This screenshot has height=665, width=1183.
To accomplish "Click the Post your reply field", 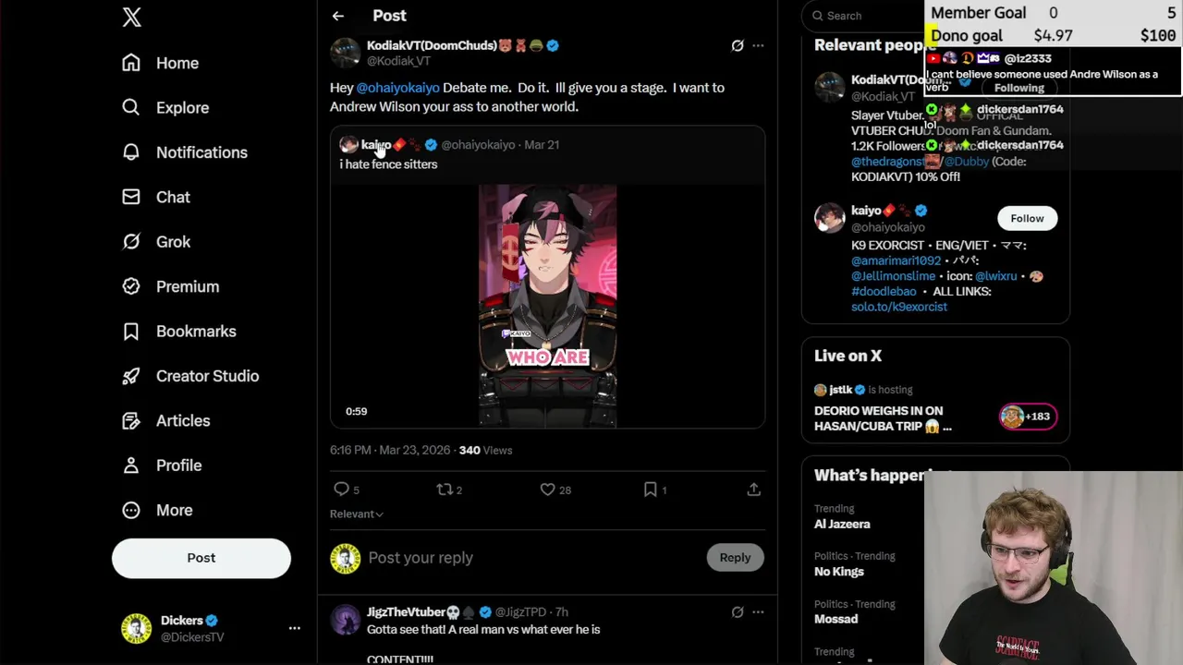I will pyautogui.click(x=527, y=558).
